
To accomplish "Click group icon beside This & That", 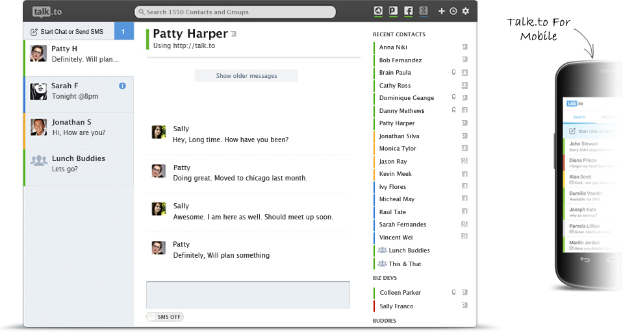I will (382, 264).
